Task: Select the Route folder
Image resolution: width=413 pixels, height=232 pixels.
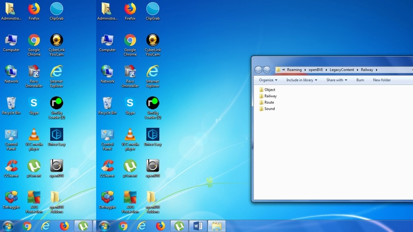Action: 266,102
